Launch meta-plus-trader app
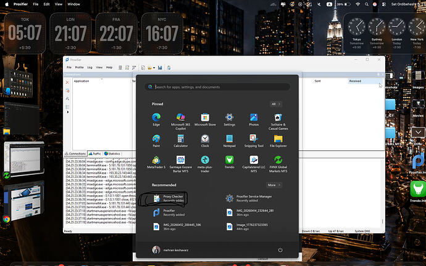The image size is (426, 266). [x=205, y=164]
